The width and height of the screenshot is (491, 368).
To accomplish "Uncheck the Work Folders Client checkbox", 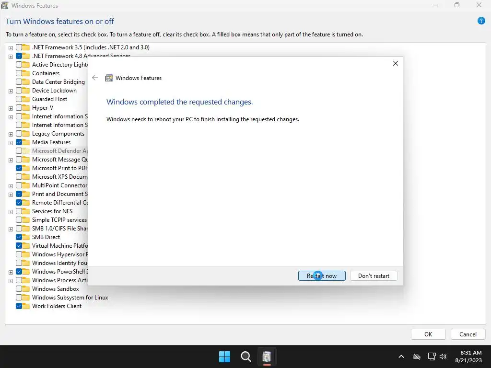I will click(x=19, y=306).
